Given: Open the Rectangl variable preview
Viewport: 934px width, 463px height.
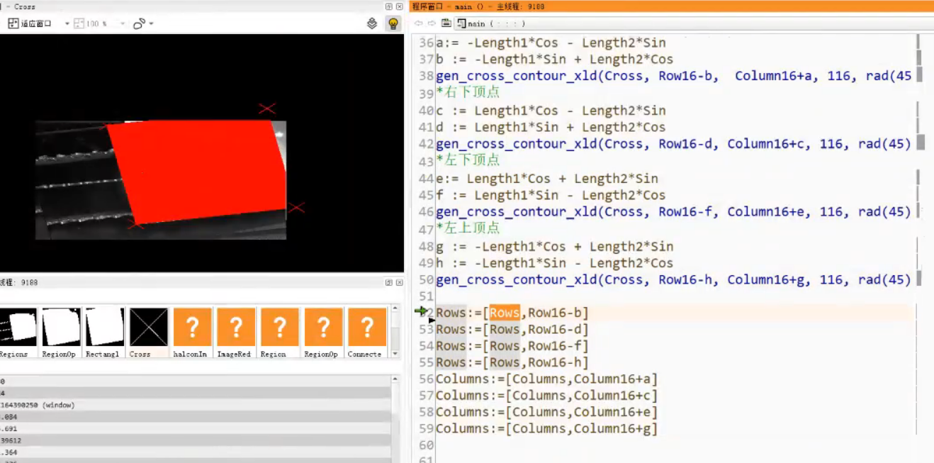Looking at the screenshot, I should pyautogui.click(x=103, y=326).
